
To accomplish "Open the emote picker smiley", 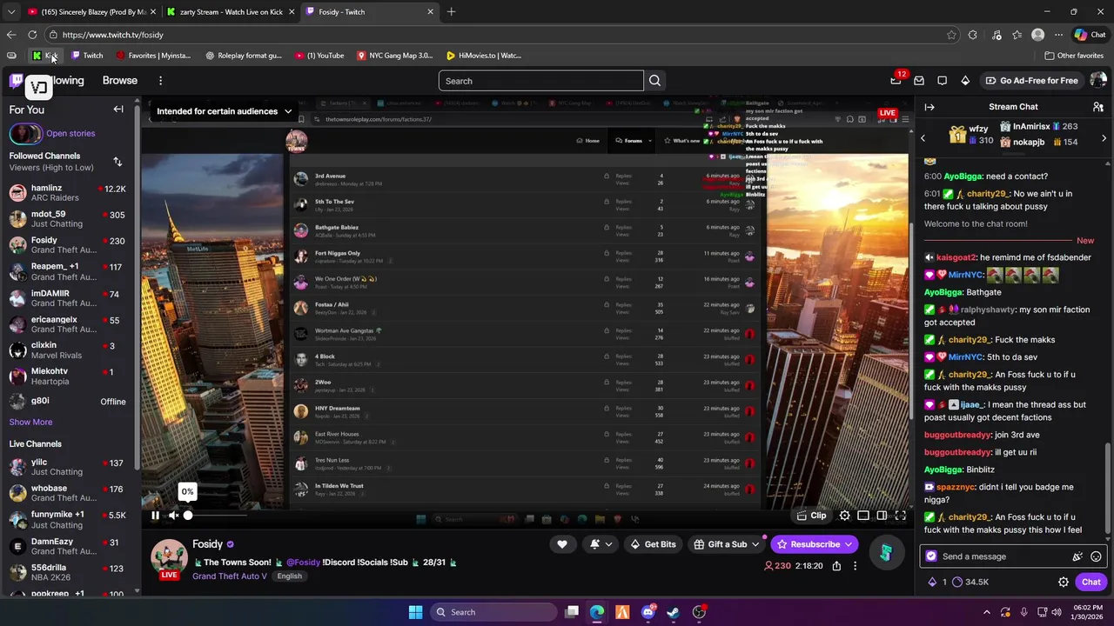I will (x=1096, y=556).
